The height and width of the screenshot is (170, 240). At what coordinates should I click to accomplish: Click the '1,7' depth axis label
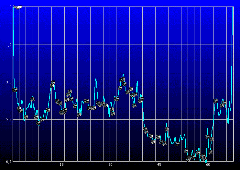tap(9, 45)
